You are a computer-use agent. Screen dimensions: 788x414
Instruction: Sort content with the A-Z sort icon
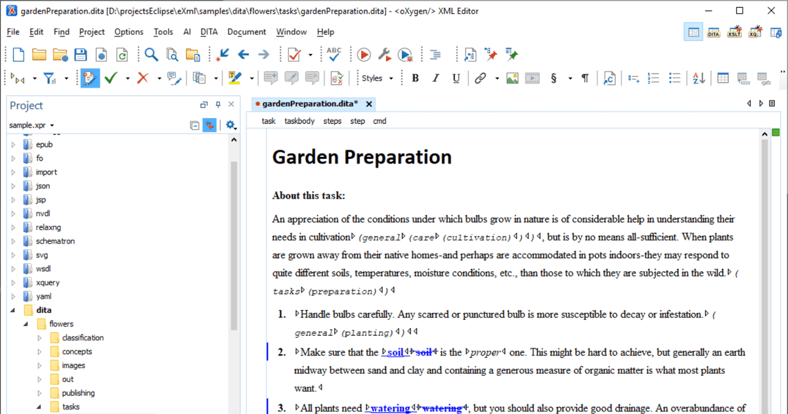pyautogui.click(x=697, y=78)
